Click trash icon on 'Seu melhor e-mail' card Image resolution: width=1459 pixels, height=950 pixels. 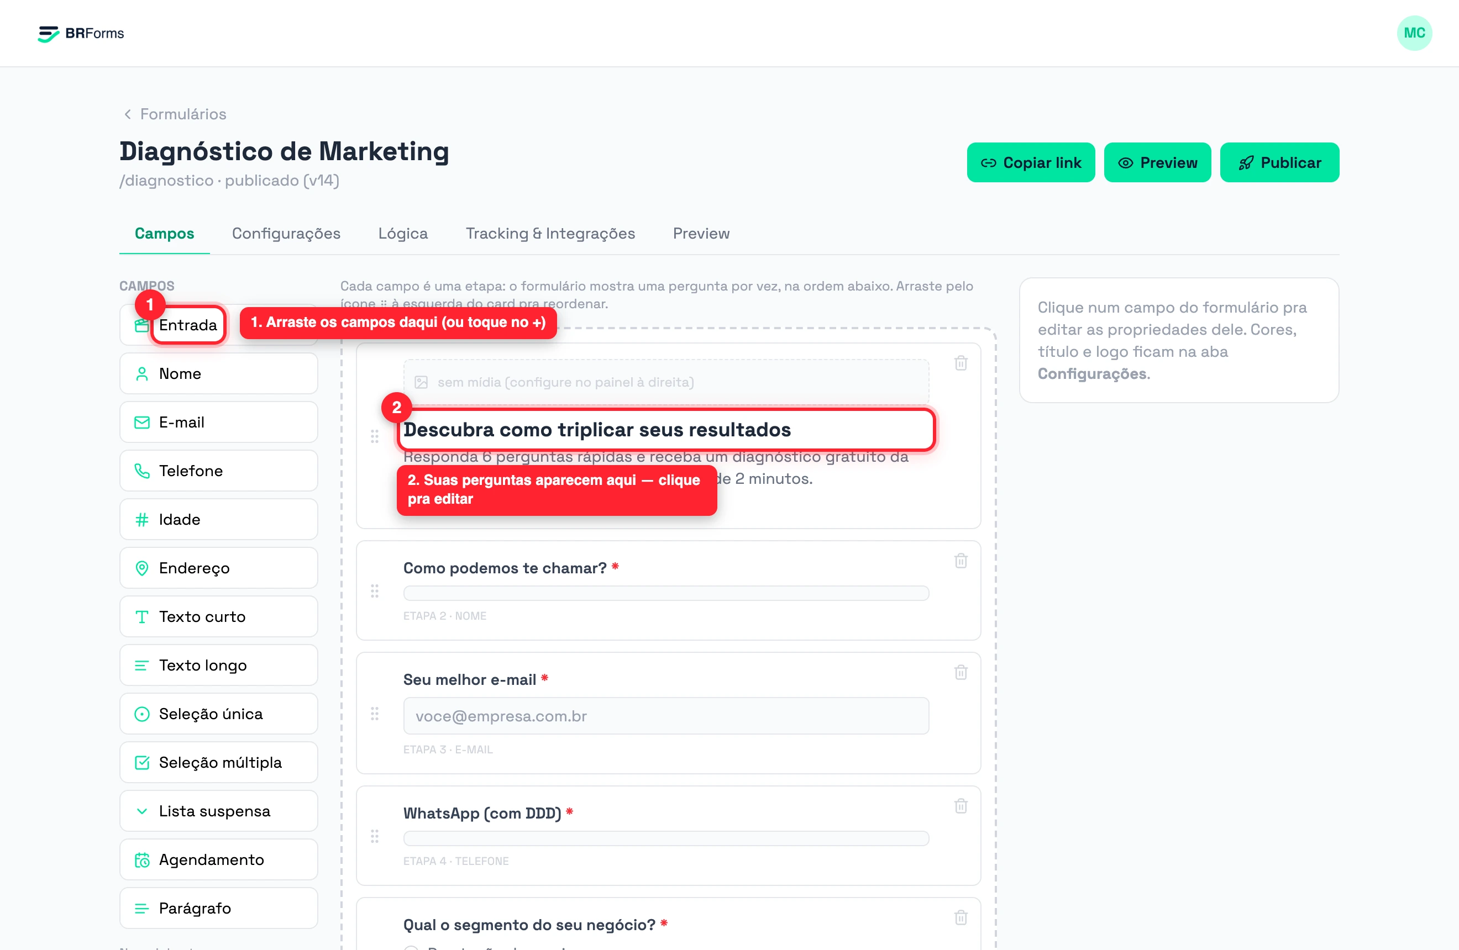(x=961, y=672)
